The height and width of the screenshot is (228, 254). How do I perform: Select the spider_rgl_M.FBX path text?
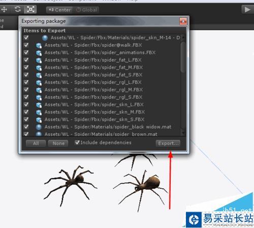point(93,90)
